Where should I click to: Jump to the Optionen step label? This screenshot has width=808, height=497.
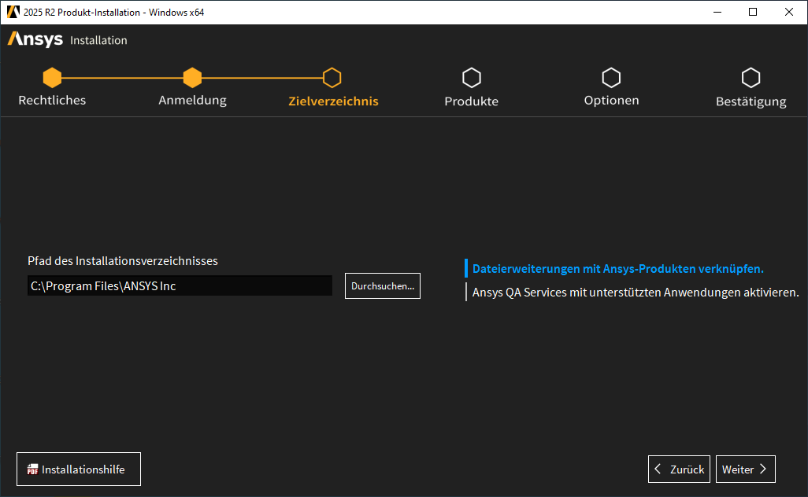[x=611, y=101]
